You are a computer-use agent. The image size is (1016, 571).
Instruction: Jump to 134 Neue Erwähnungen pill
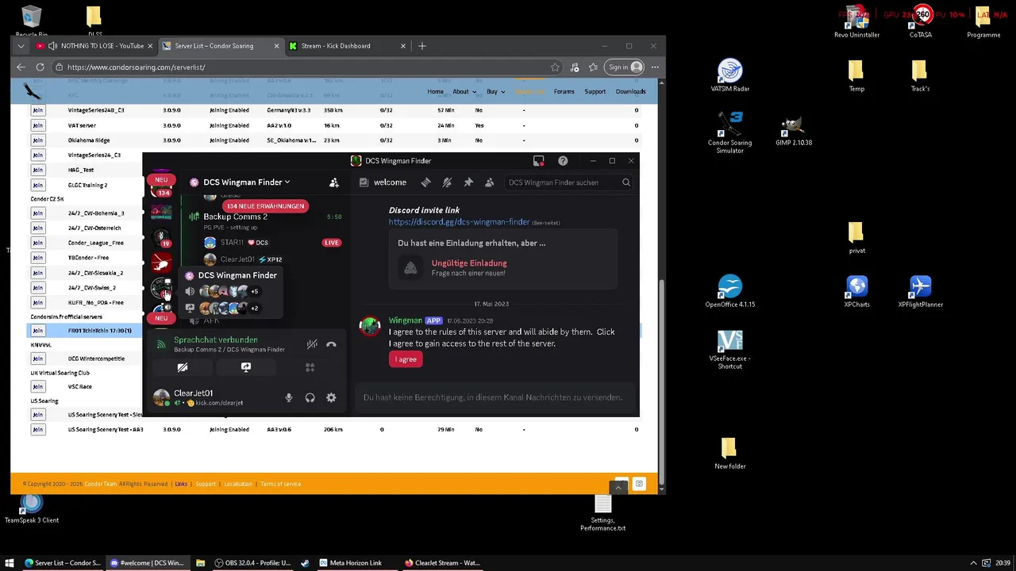pos(264,206)
